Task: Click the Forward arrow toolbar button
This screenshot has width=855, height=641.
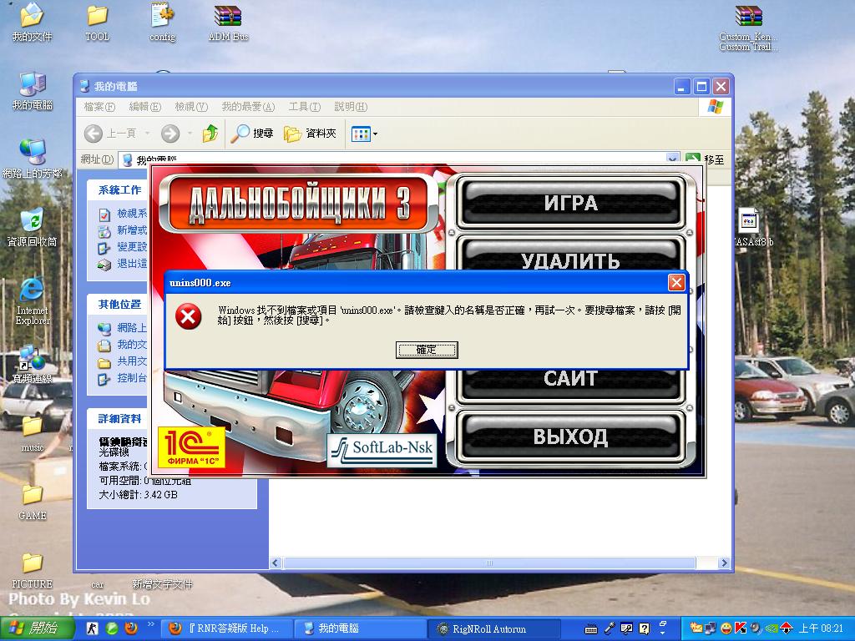Action: [170, 133]
